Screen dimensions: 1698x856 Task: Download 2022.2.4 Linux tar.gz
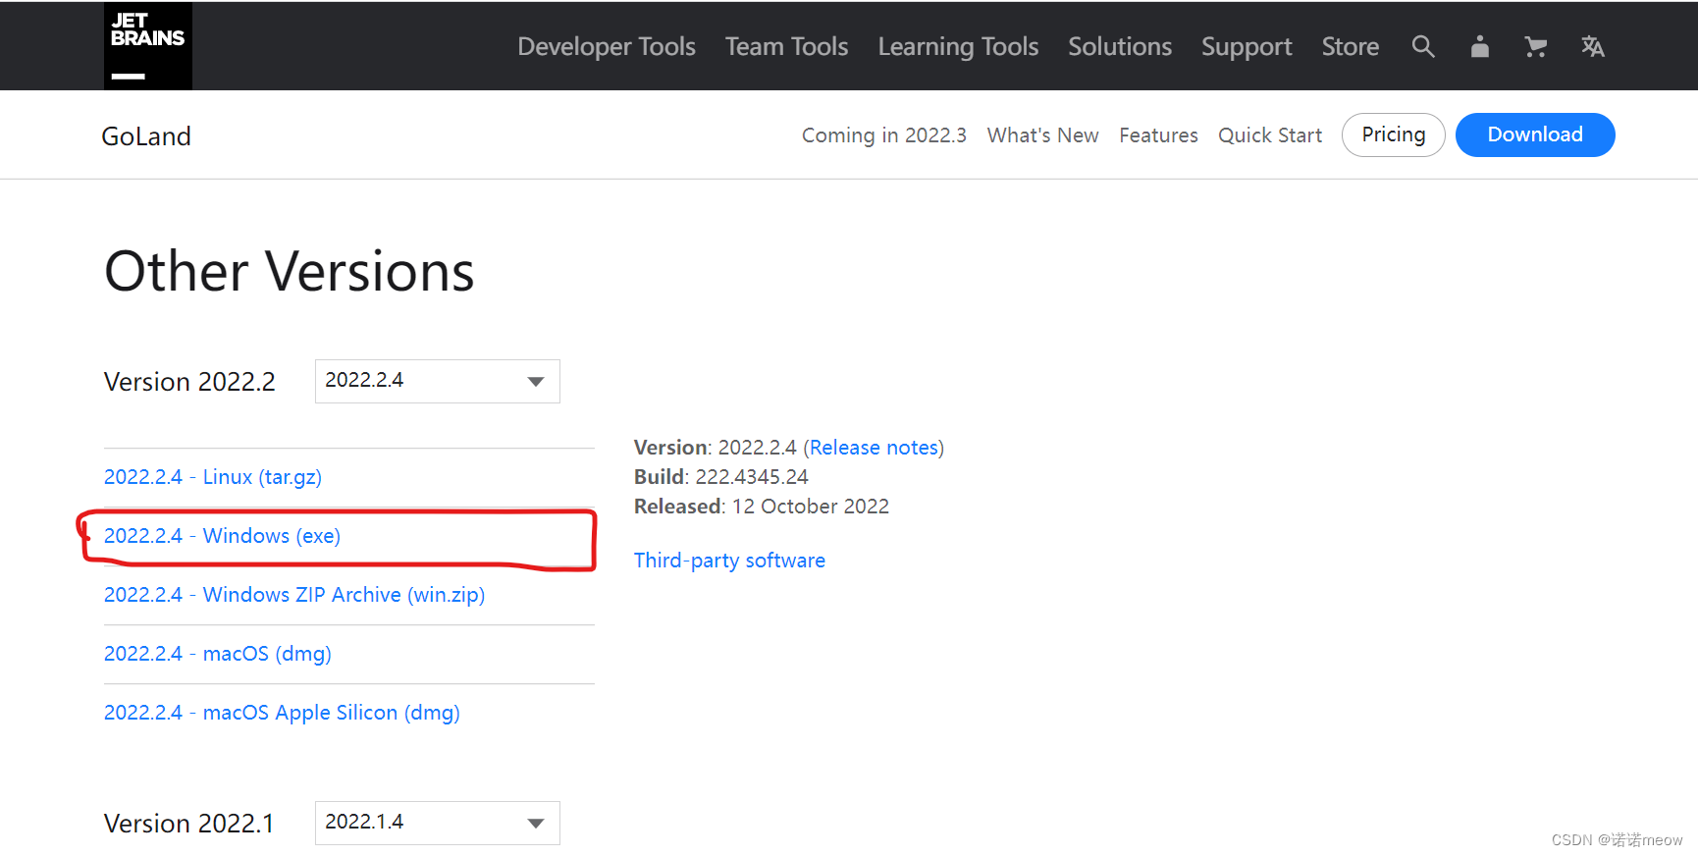[213, 477]
